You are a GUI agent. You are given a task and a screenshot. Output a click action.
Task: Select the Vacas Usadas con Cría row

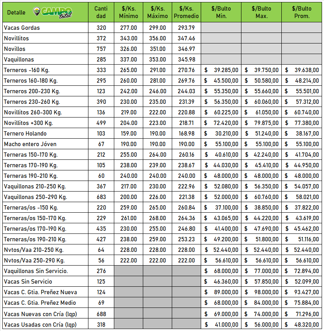(x=40, y=324)
